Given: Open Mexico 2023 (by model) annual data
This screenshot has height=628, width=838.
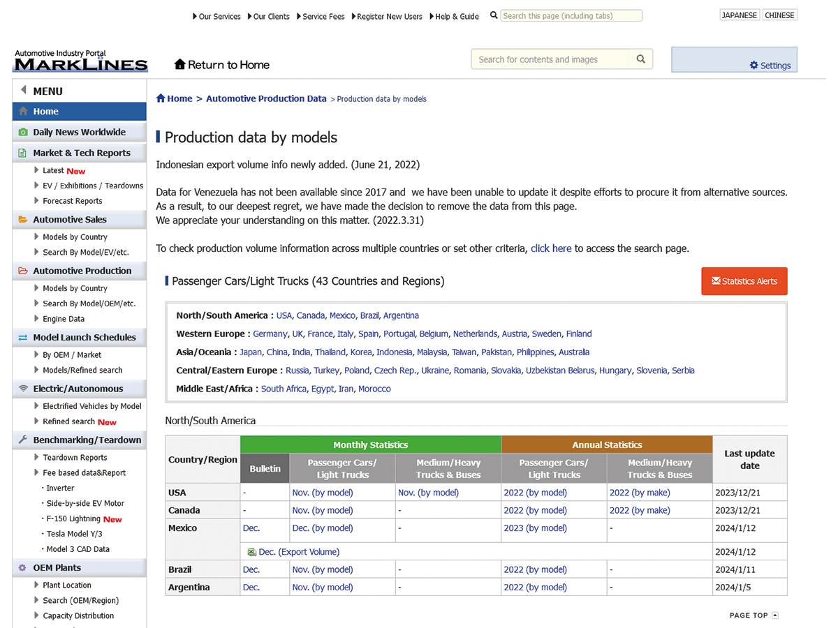Looking at the screenshot, I should 535,528.
